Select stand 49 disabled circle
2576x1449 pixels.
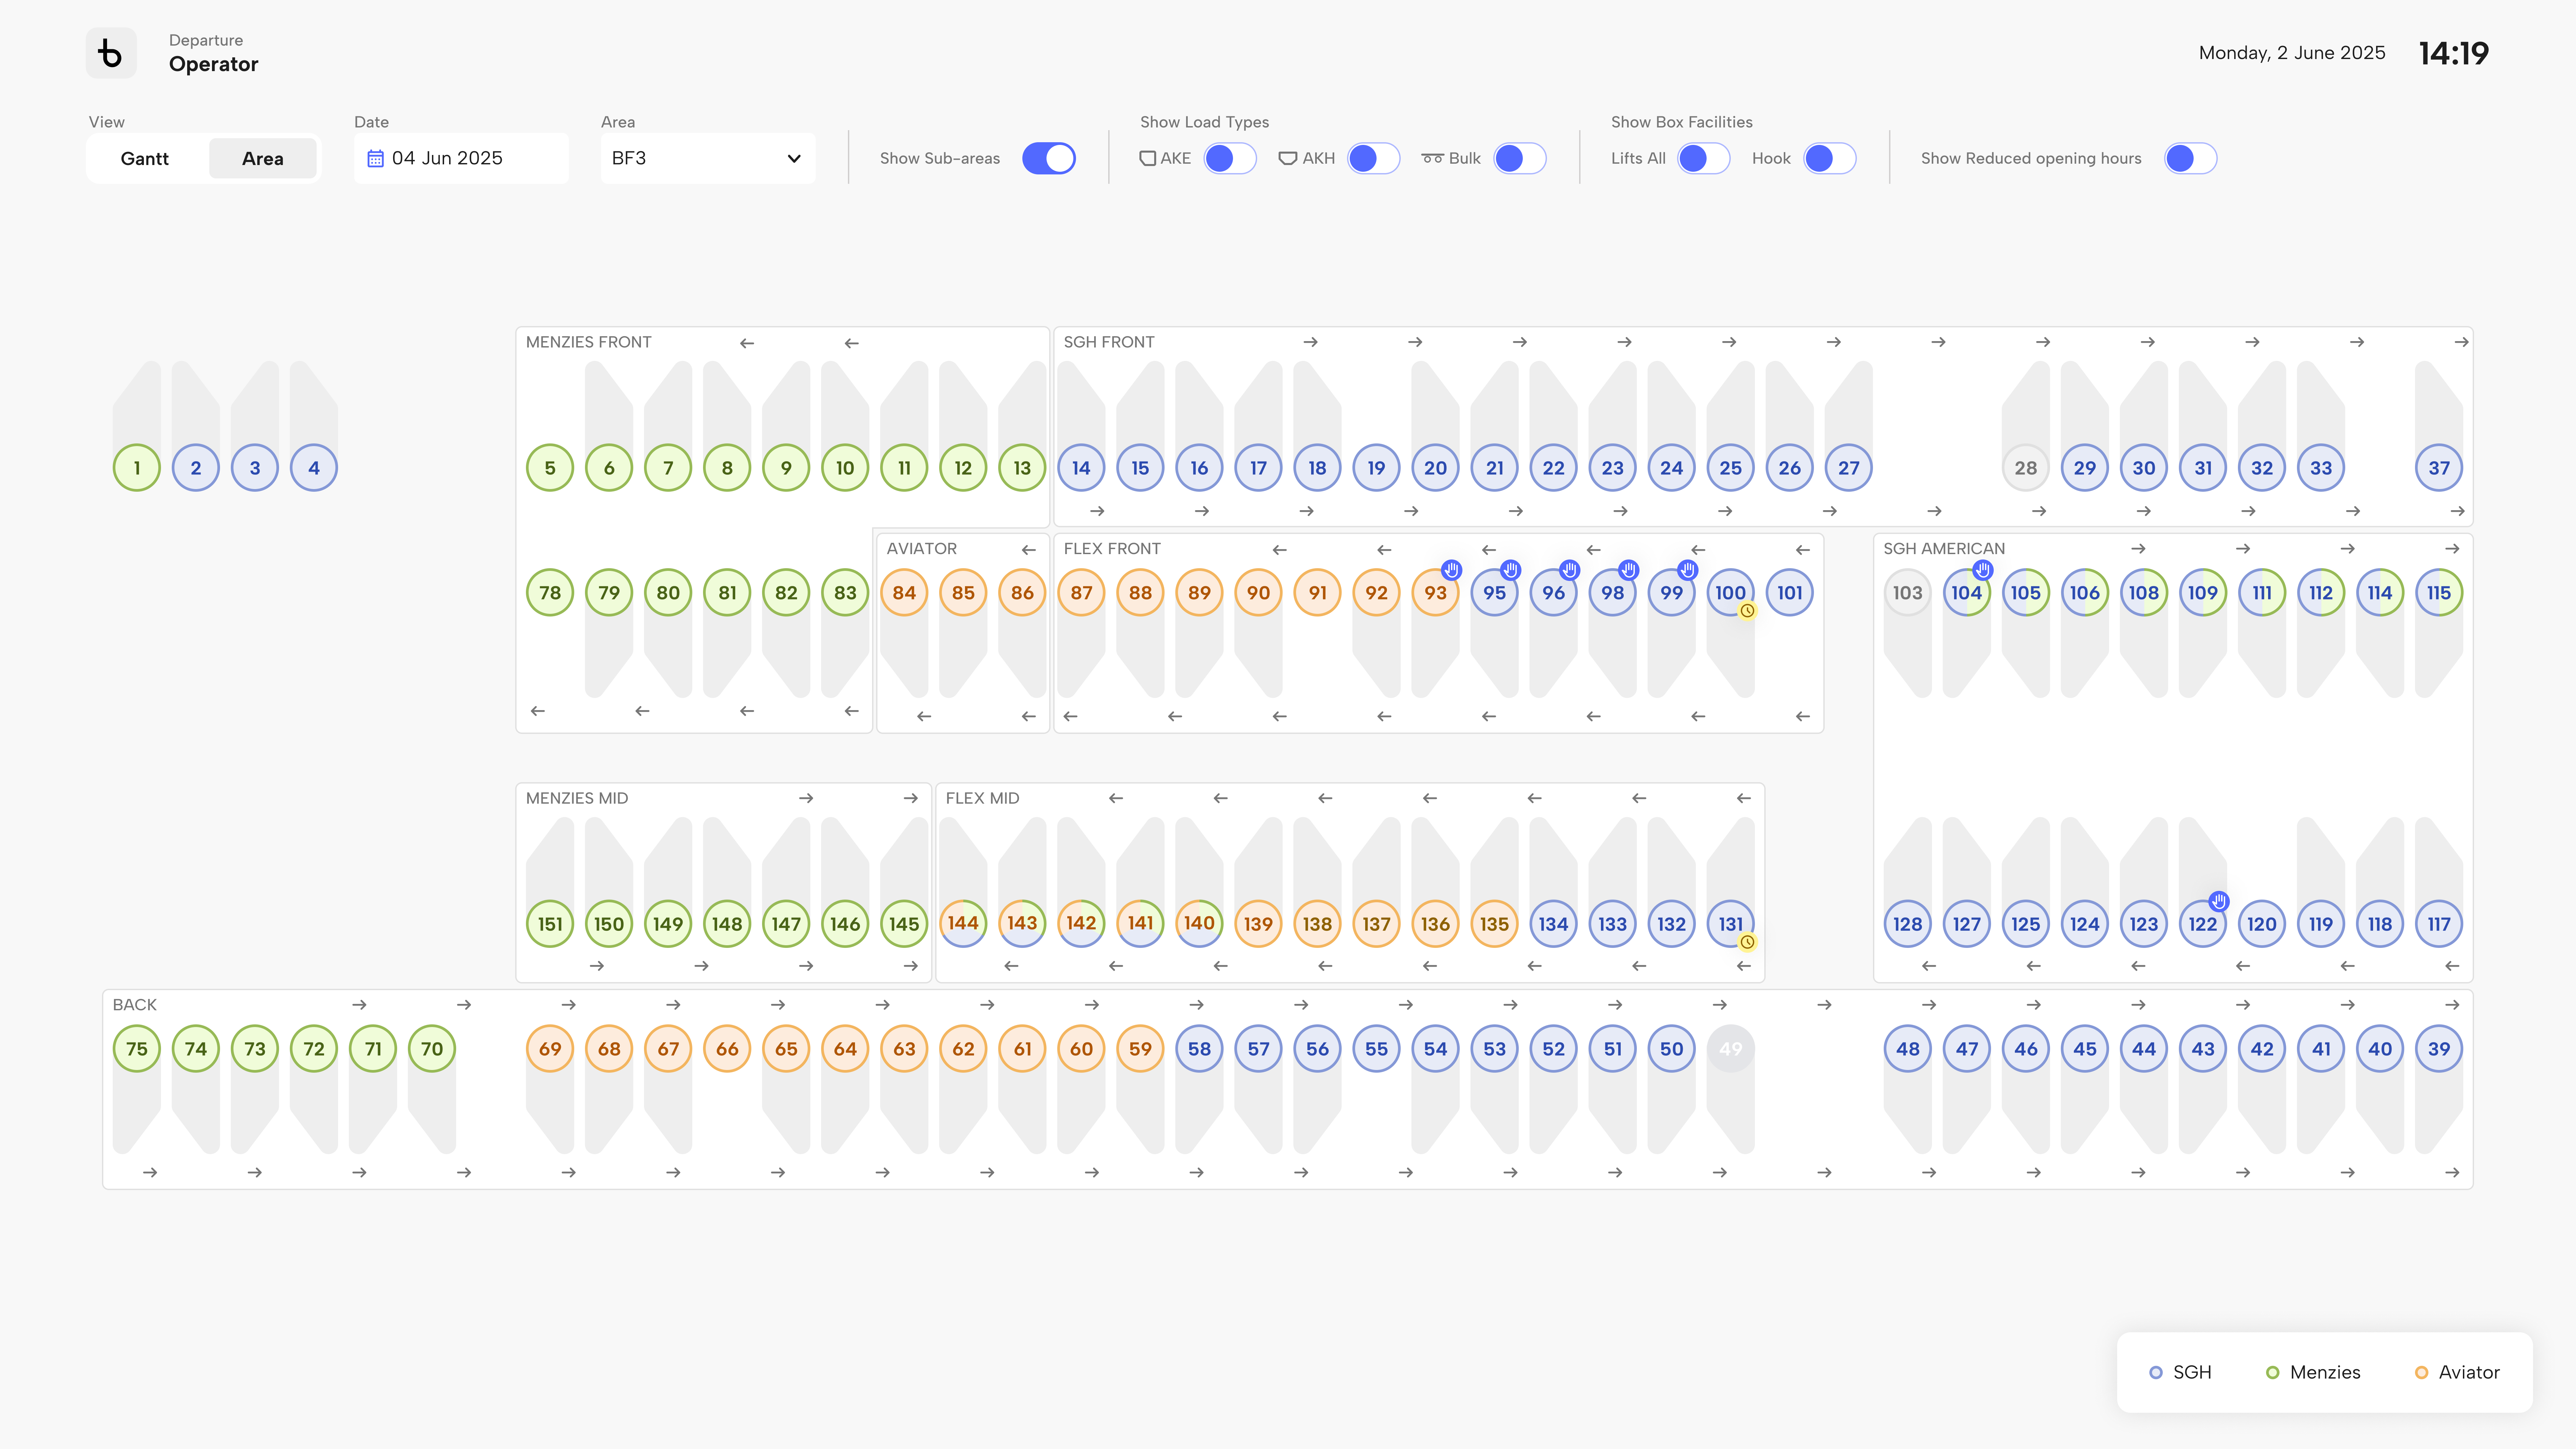pyautogui.click(x=1731, y=1049)
